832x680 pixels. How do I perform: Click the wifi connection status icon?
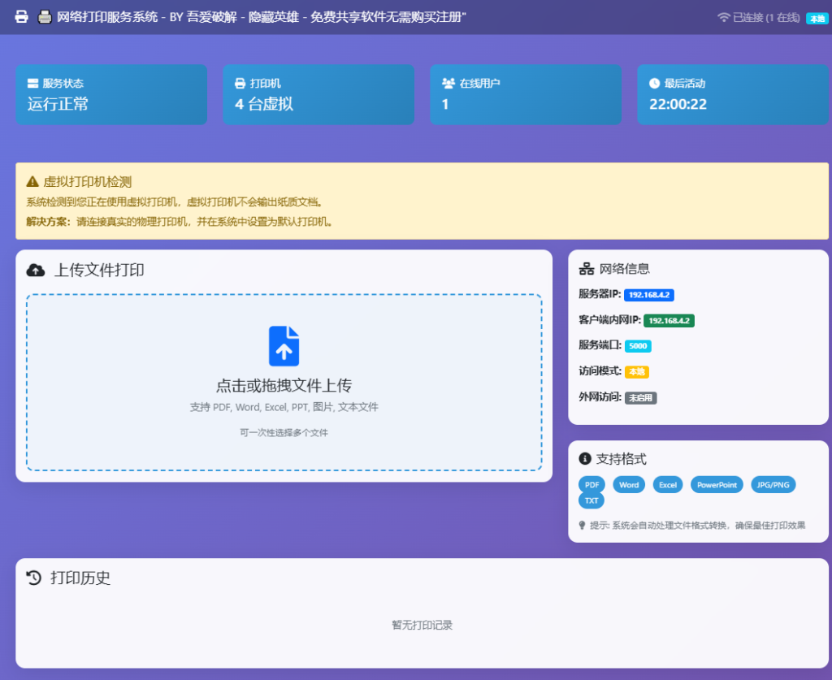723,17
